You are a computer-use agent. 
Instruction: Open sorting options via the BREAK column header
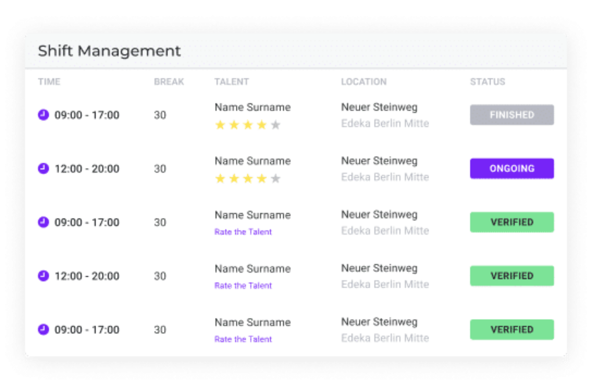click(x=169, y=81)
